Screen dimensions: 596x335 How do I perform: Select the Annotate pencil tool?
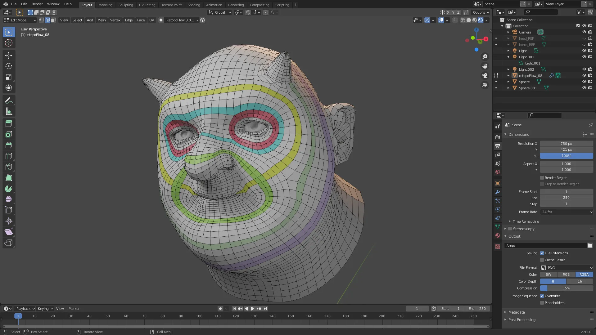point(9,100)
